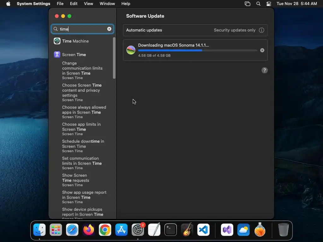The width and height of the screenshot is (323, 242).
Task: Minimize the System Settings window
Action: 63,16
